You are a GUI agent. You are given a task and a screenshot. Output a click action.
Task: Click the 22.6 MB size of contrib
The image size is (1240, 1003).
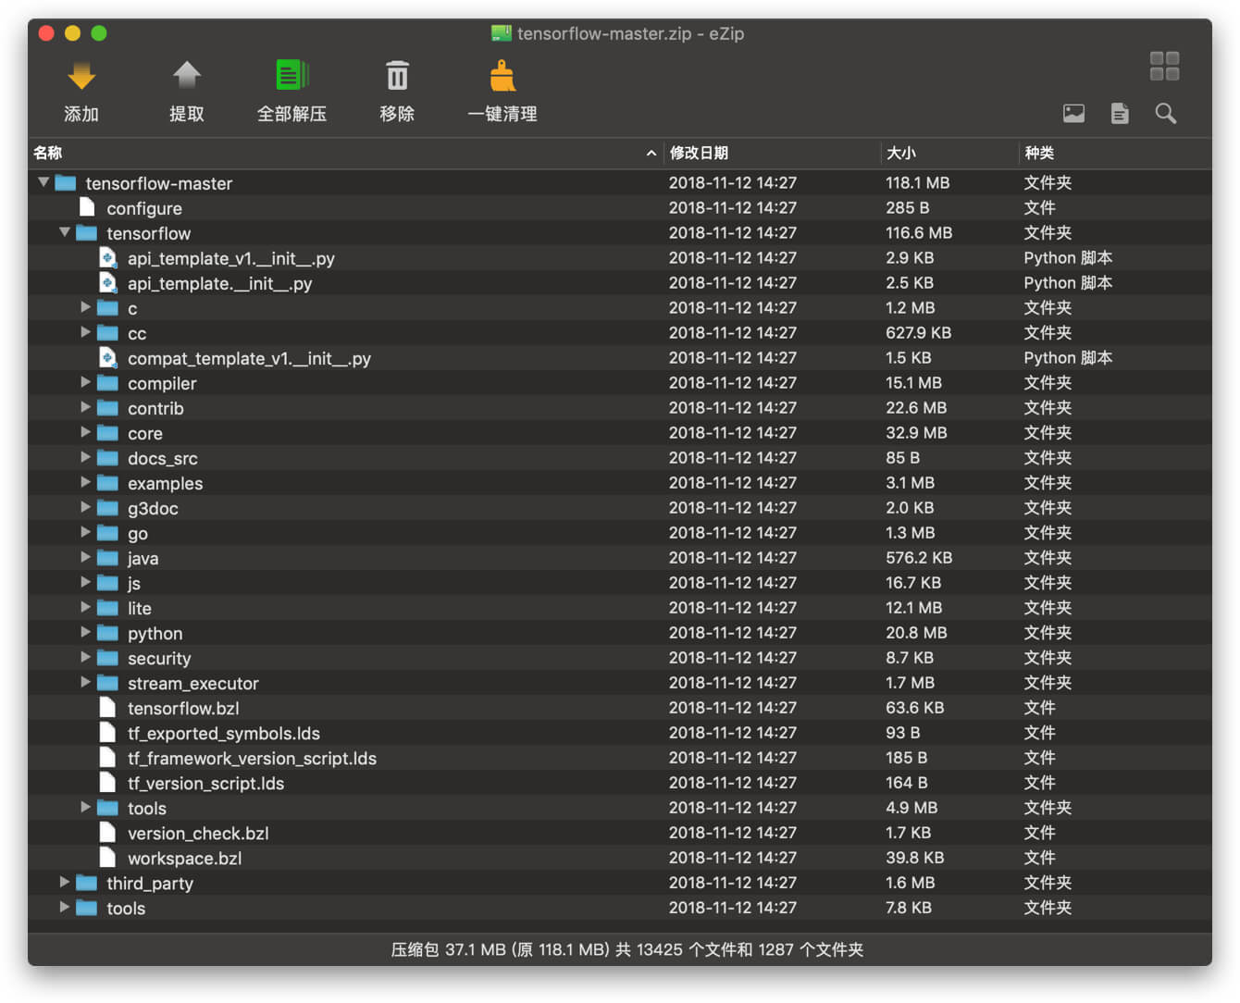[916, 407]
